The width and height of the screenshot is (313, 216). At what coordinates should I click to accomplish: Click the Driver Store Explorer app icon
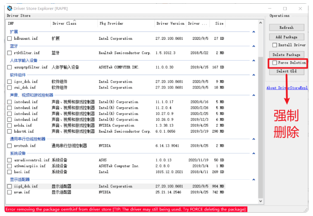click(x=10, y=8)
